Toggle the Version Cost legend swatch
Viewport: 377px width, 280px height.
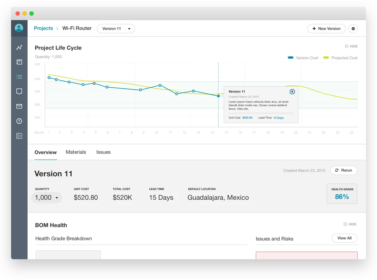coord(290,58)
